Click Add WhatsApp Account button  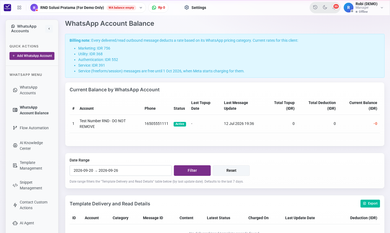[x=32, y=56]
